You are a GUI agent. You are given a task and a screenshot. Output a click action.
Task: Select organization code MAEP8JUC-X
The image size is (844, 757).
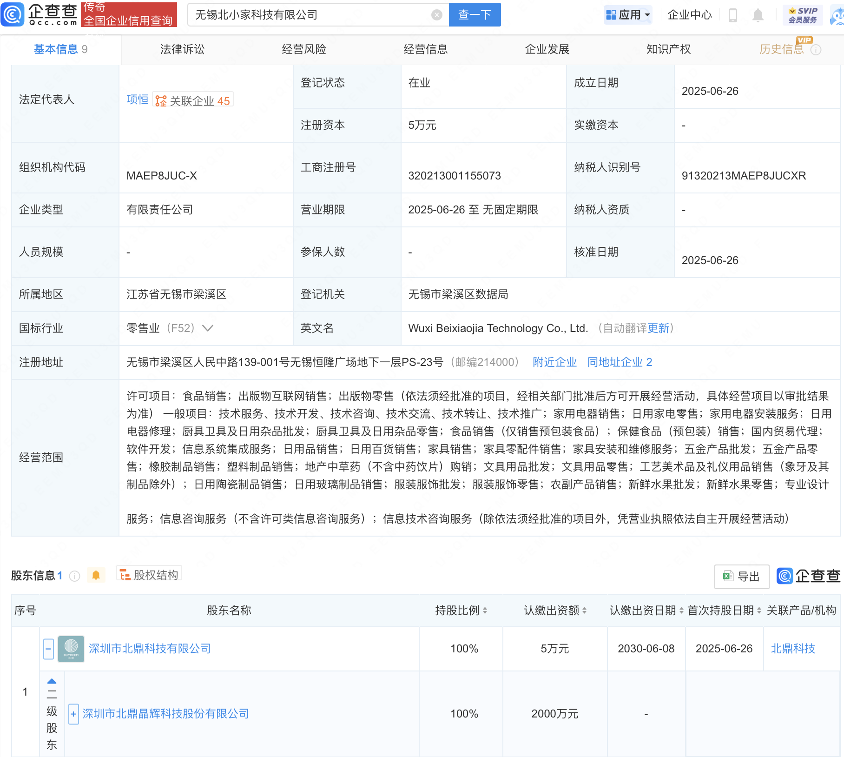(x=162, y=176)
